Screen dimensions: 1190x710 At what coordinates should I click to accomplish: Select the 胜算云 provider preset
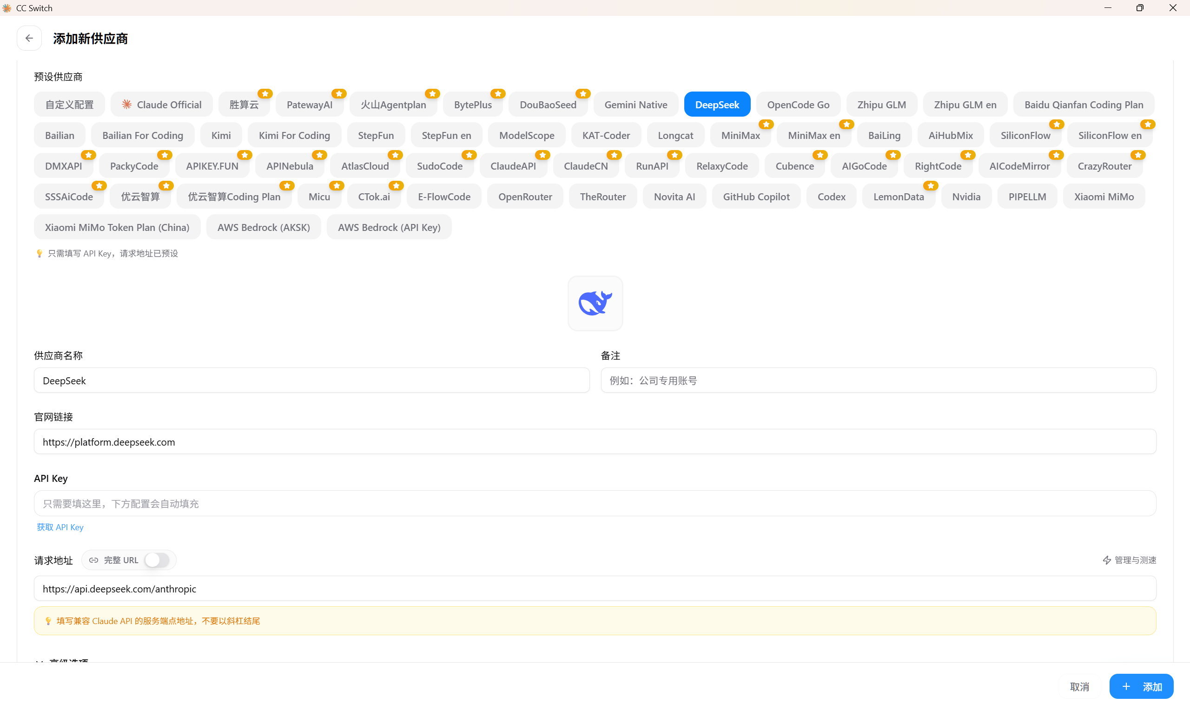pos(244,104)
